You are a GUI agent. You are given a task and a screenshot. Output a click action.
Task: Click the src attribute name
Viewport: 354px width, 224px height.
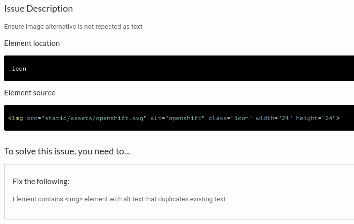pyautogui.click(x=32, y=118)
